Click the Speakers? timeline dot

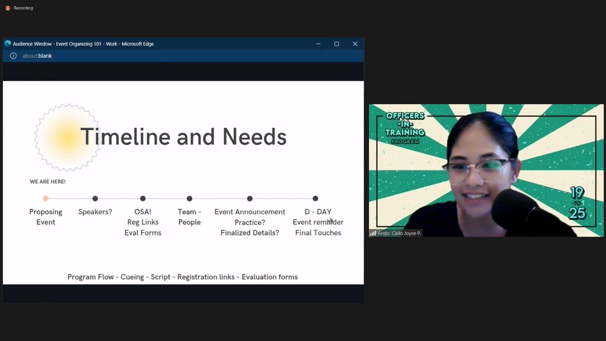point(95,199)
